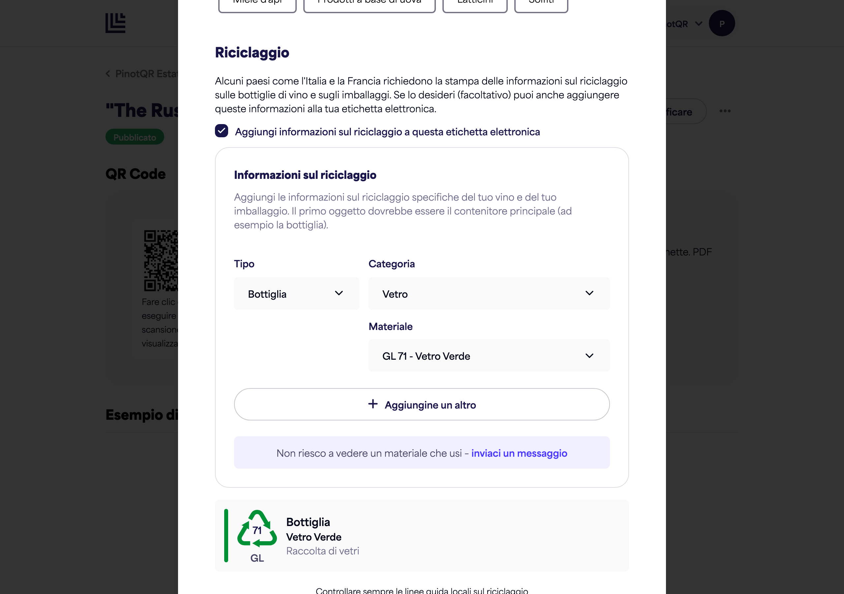Click the QR code image
The width and height of the screenshot is (844, 594).
tap(161, 261)
